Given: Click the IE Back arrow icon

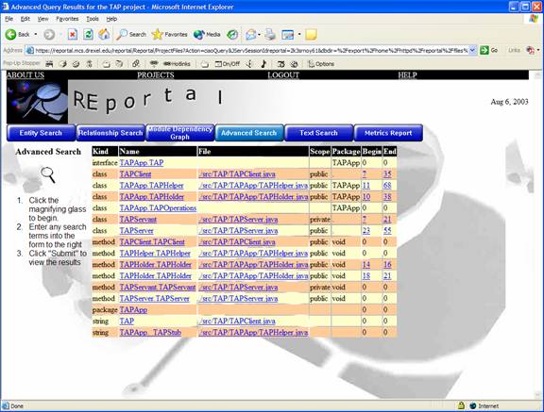Looking at the screenshot, I should (10, 34).
